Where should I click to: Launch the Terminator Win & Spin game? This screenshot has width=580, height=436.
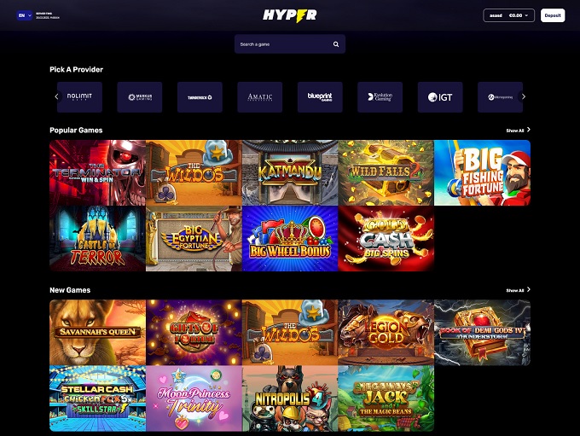tap(97, 172)
